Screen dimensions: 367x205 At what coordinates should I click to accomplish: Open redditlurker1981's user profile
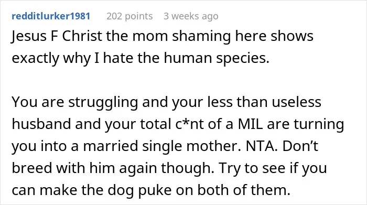pyautogui.click(x=51, y=16)
